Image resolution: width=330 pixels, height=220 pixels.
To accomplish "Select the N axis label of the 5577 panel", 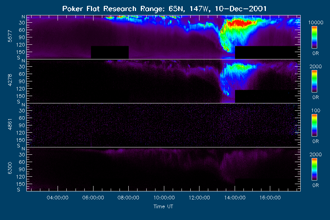I will [x=23, y=17].
